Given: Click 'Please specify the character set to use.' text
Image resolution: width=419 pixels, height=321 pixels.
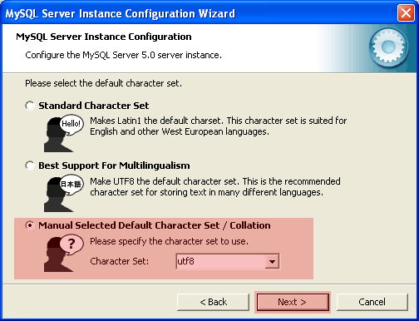Looking at the screenshot, I should (x=169, y=241).
